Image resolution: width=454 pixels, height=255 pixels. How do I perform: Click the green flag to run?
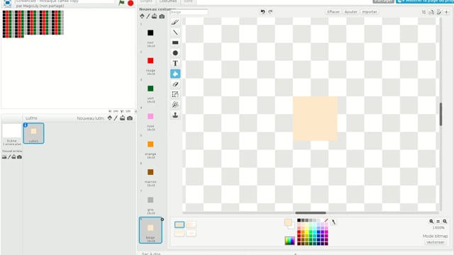121,3
